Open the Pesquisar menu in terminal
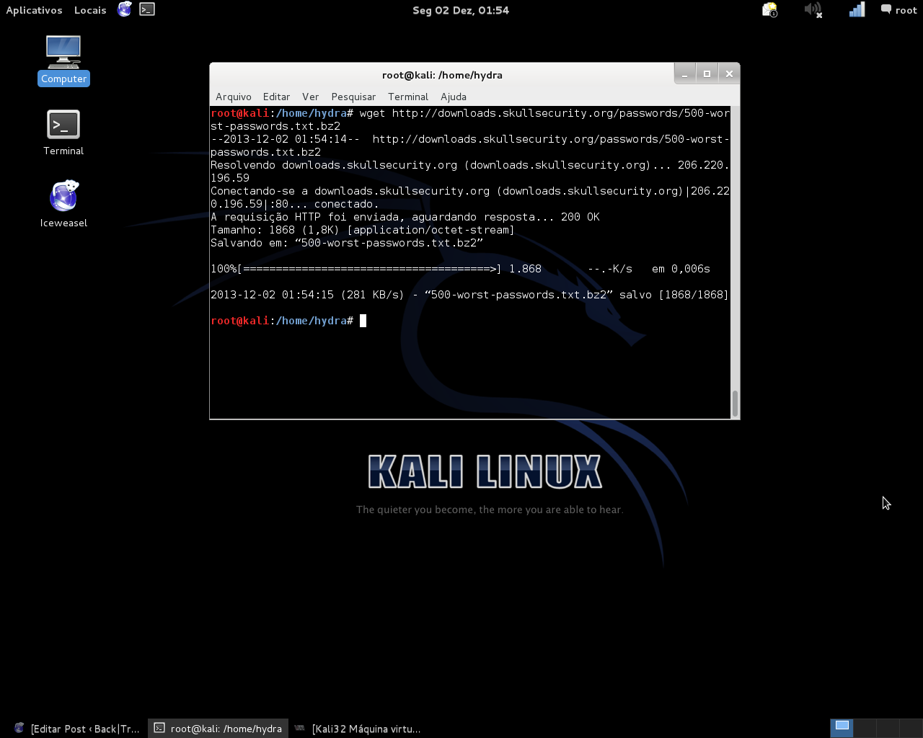Viewport: 923px width, 738px height. (x=353, y=97)
